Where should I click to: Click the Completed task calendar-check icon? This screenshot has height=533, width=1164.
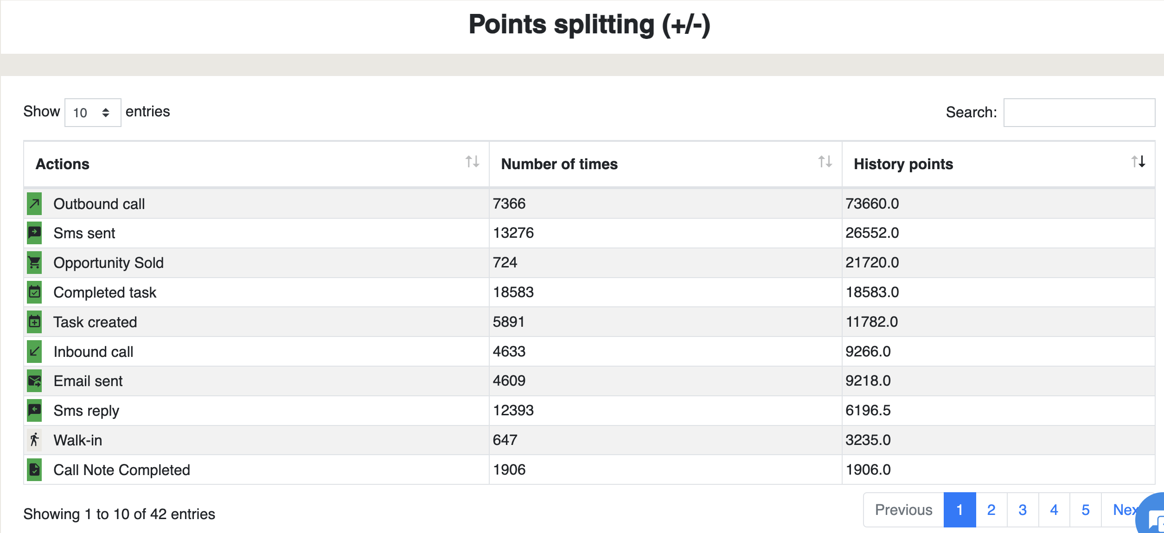34,292
